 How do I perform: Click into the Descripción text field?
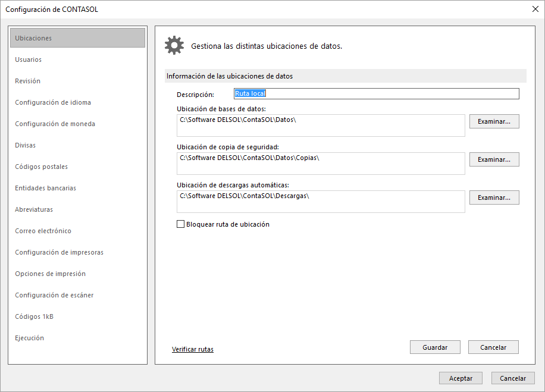376,94
